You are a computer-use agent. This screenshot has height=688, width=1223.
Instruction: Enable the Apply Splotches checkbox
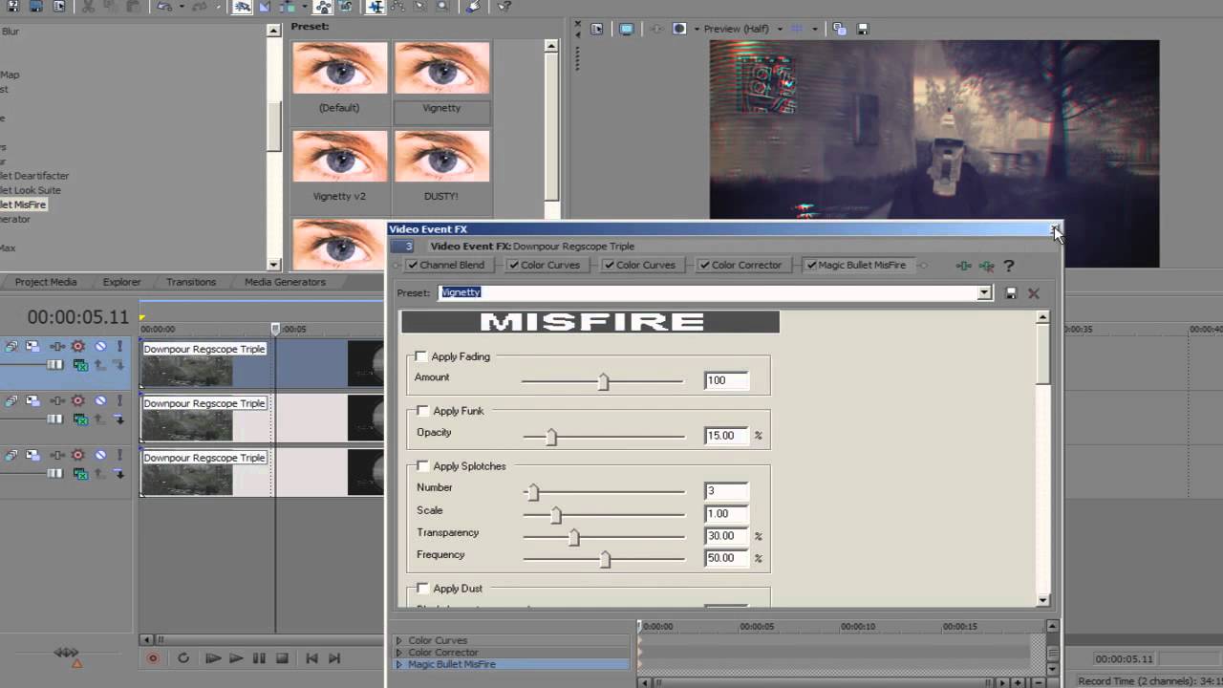coord(423,466)
